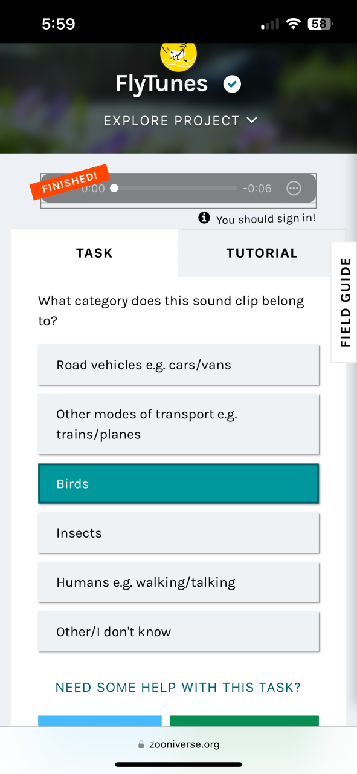
Task: Click the audio progress slider handle
Action: pyautogui.click(x=114, y=189)
